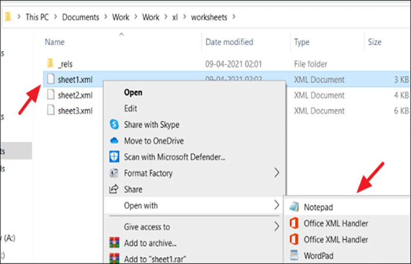The width and height of the screenshot is (411, 264).
Task: Click the Notepad icon in submenu
Action: click(x=294, y=207)
